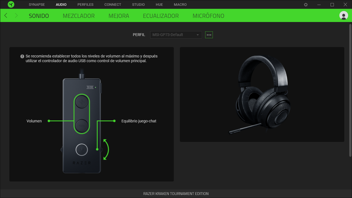This screenshot has width=352, height=198.
Task: Close the Razer Synapse window
Action: (x=345, y=5)
